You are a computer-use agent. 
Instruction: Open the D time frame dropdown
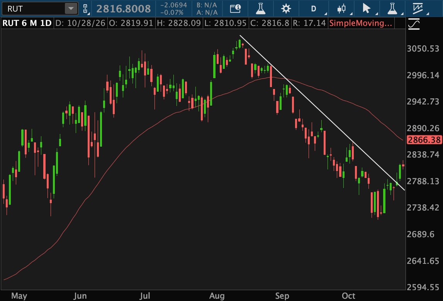314,9
